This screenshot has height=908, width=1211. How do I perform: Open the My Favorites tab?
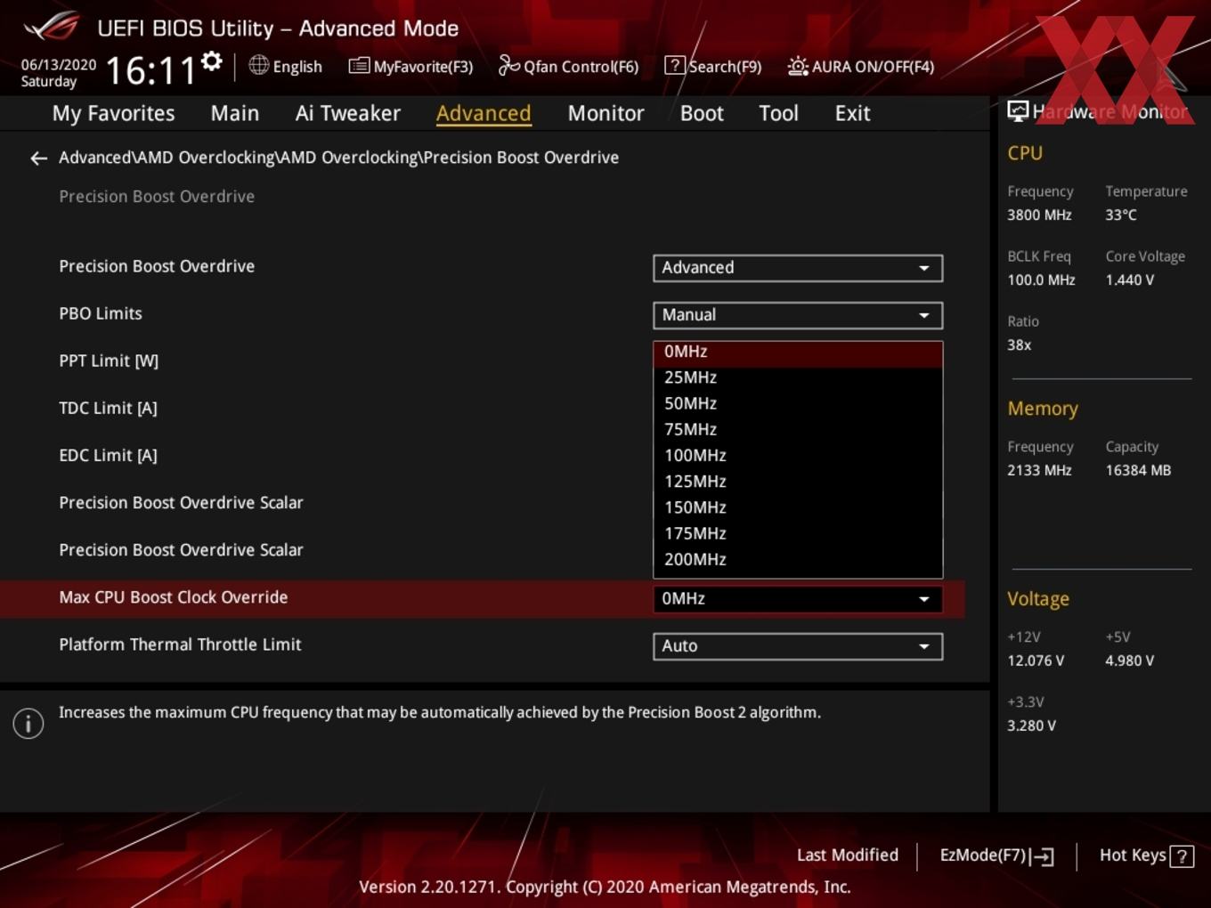tap(113, 113)
